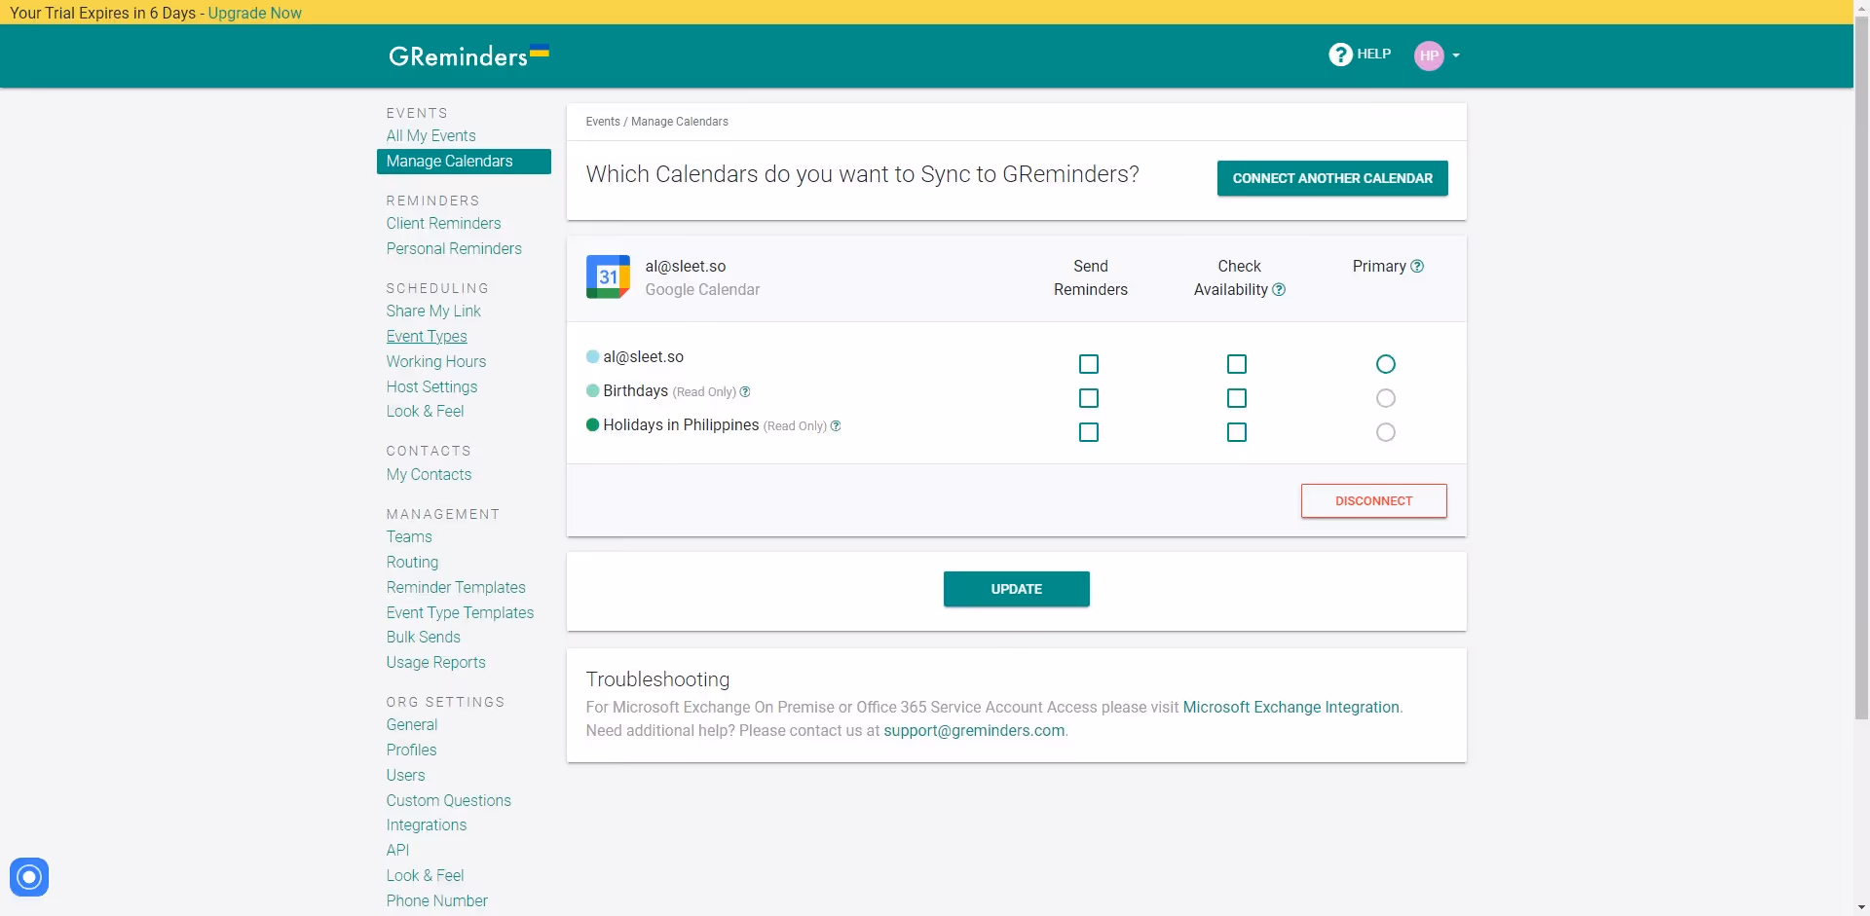Screen dimensions: 1870x916
Task: Click support@greminders.com email link
Action: pos(974,731)
